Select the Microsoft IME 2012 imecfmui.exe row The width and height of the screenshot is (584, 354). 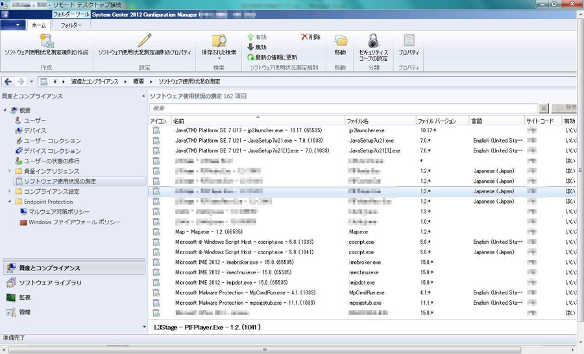(x=363, y=272)
